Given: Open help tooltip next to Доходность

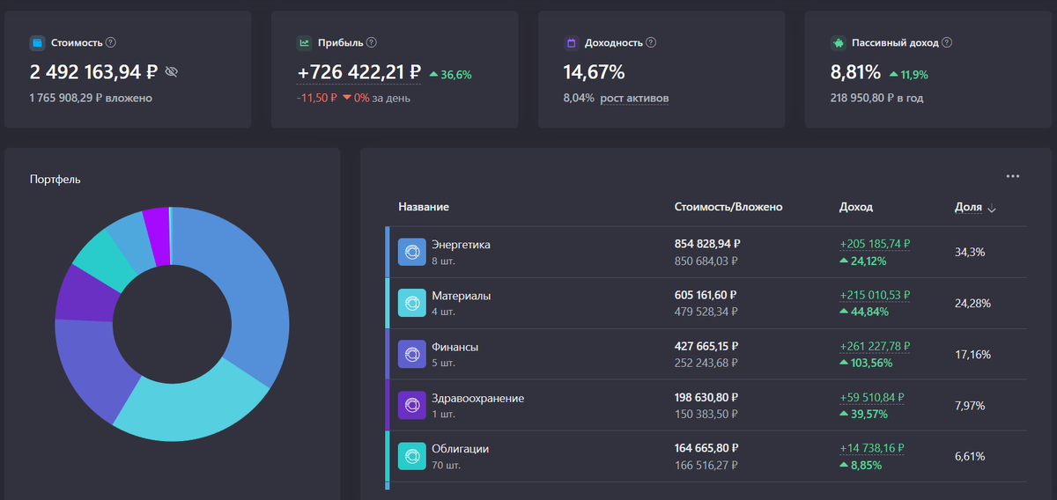Looking at the screenshot, I should [651, 42].
